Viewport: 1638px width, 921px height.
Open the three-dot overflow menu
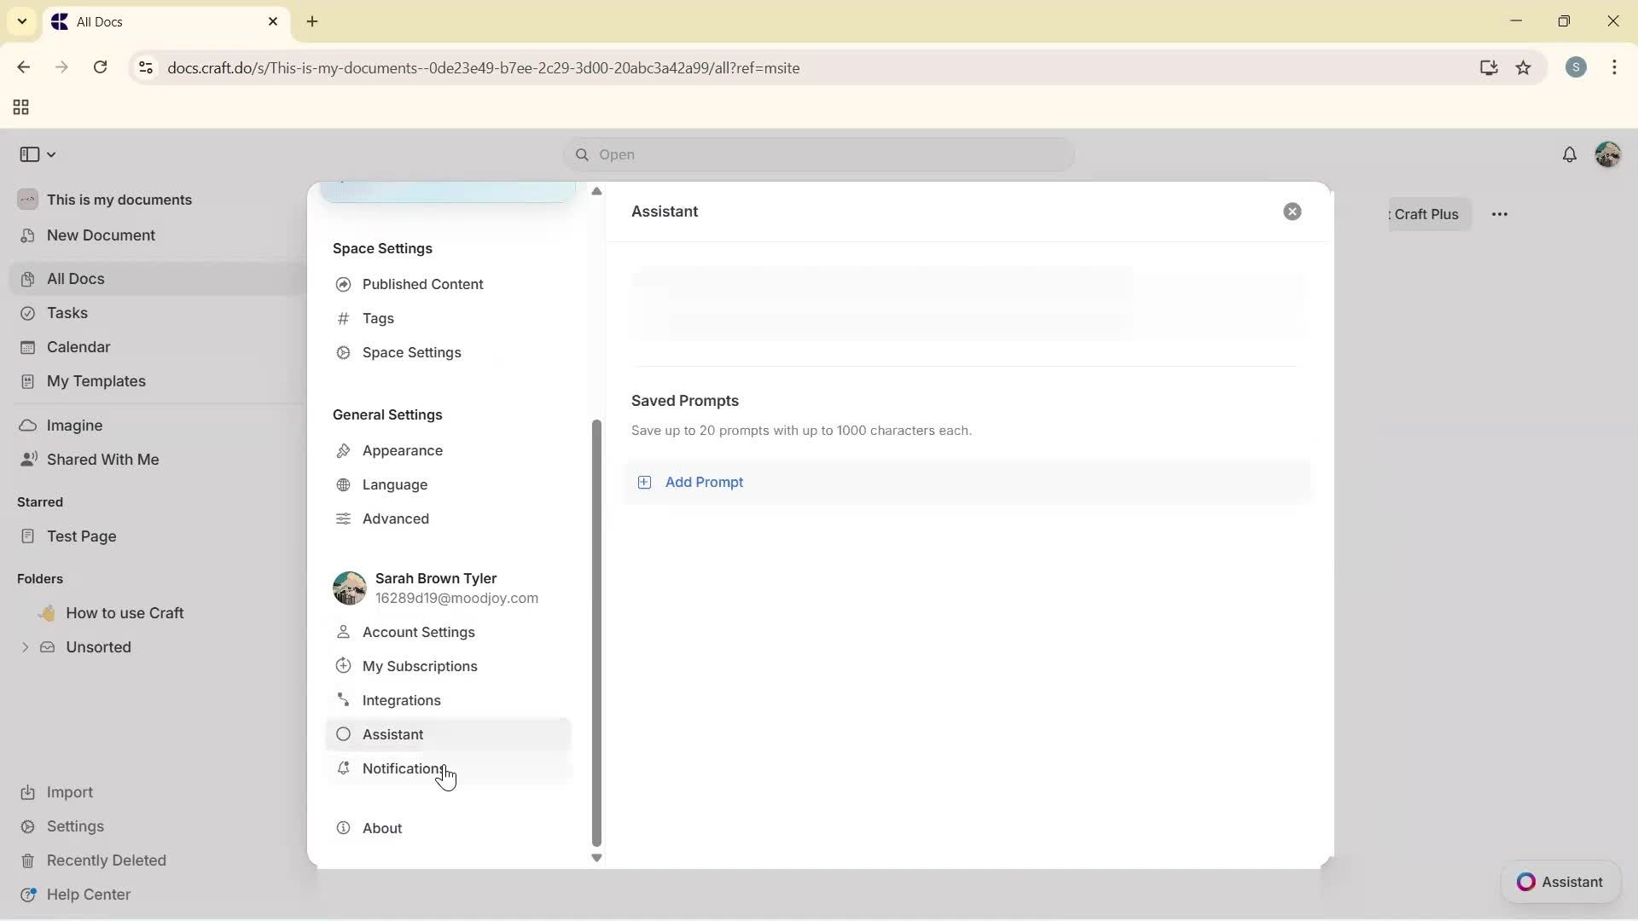[x=1501, y=214]
